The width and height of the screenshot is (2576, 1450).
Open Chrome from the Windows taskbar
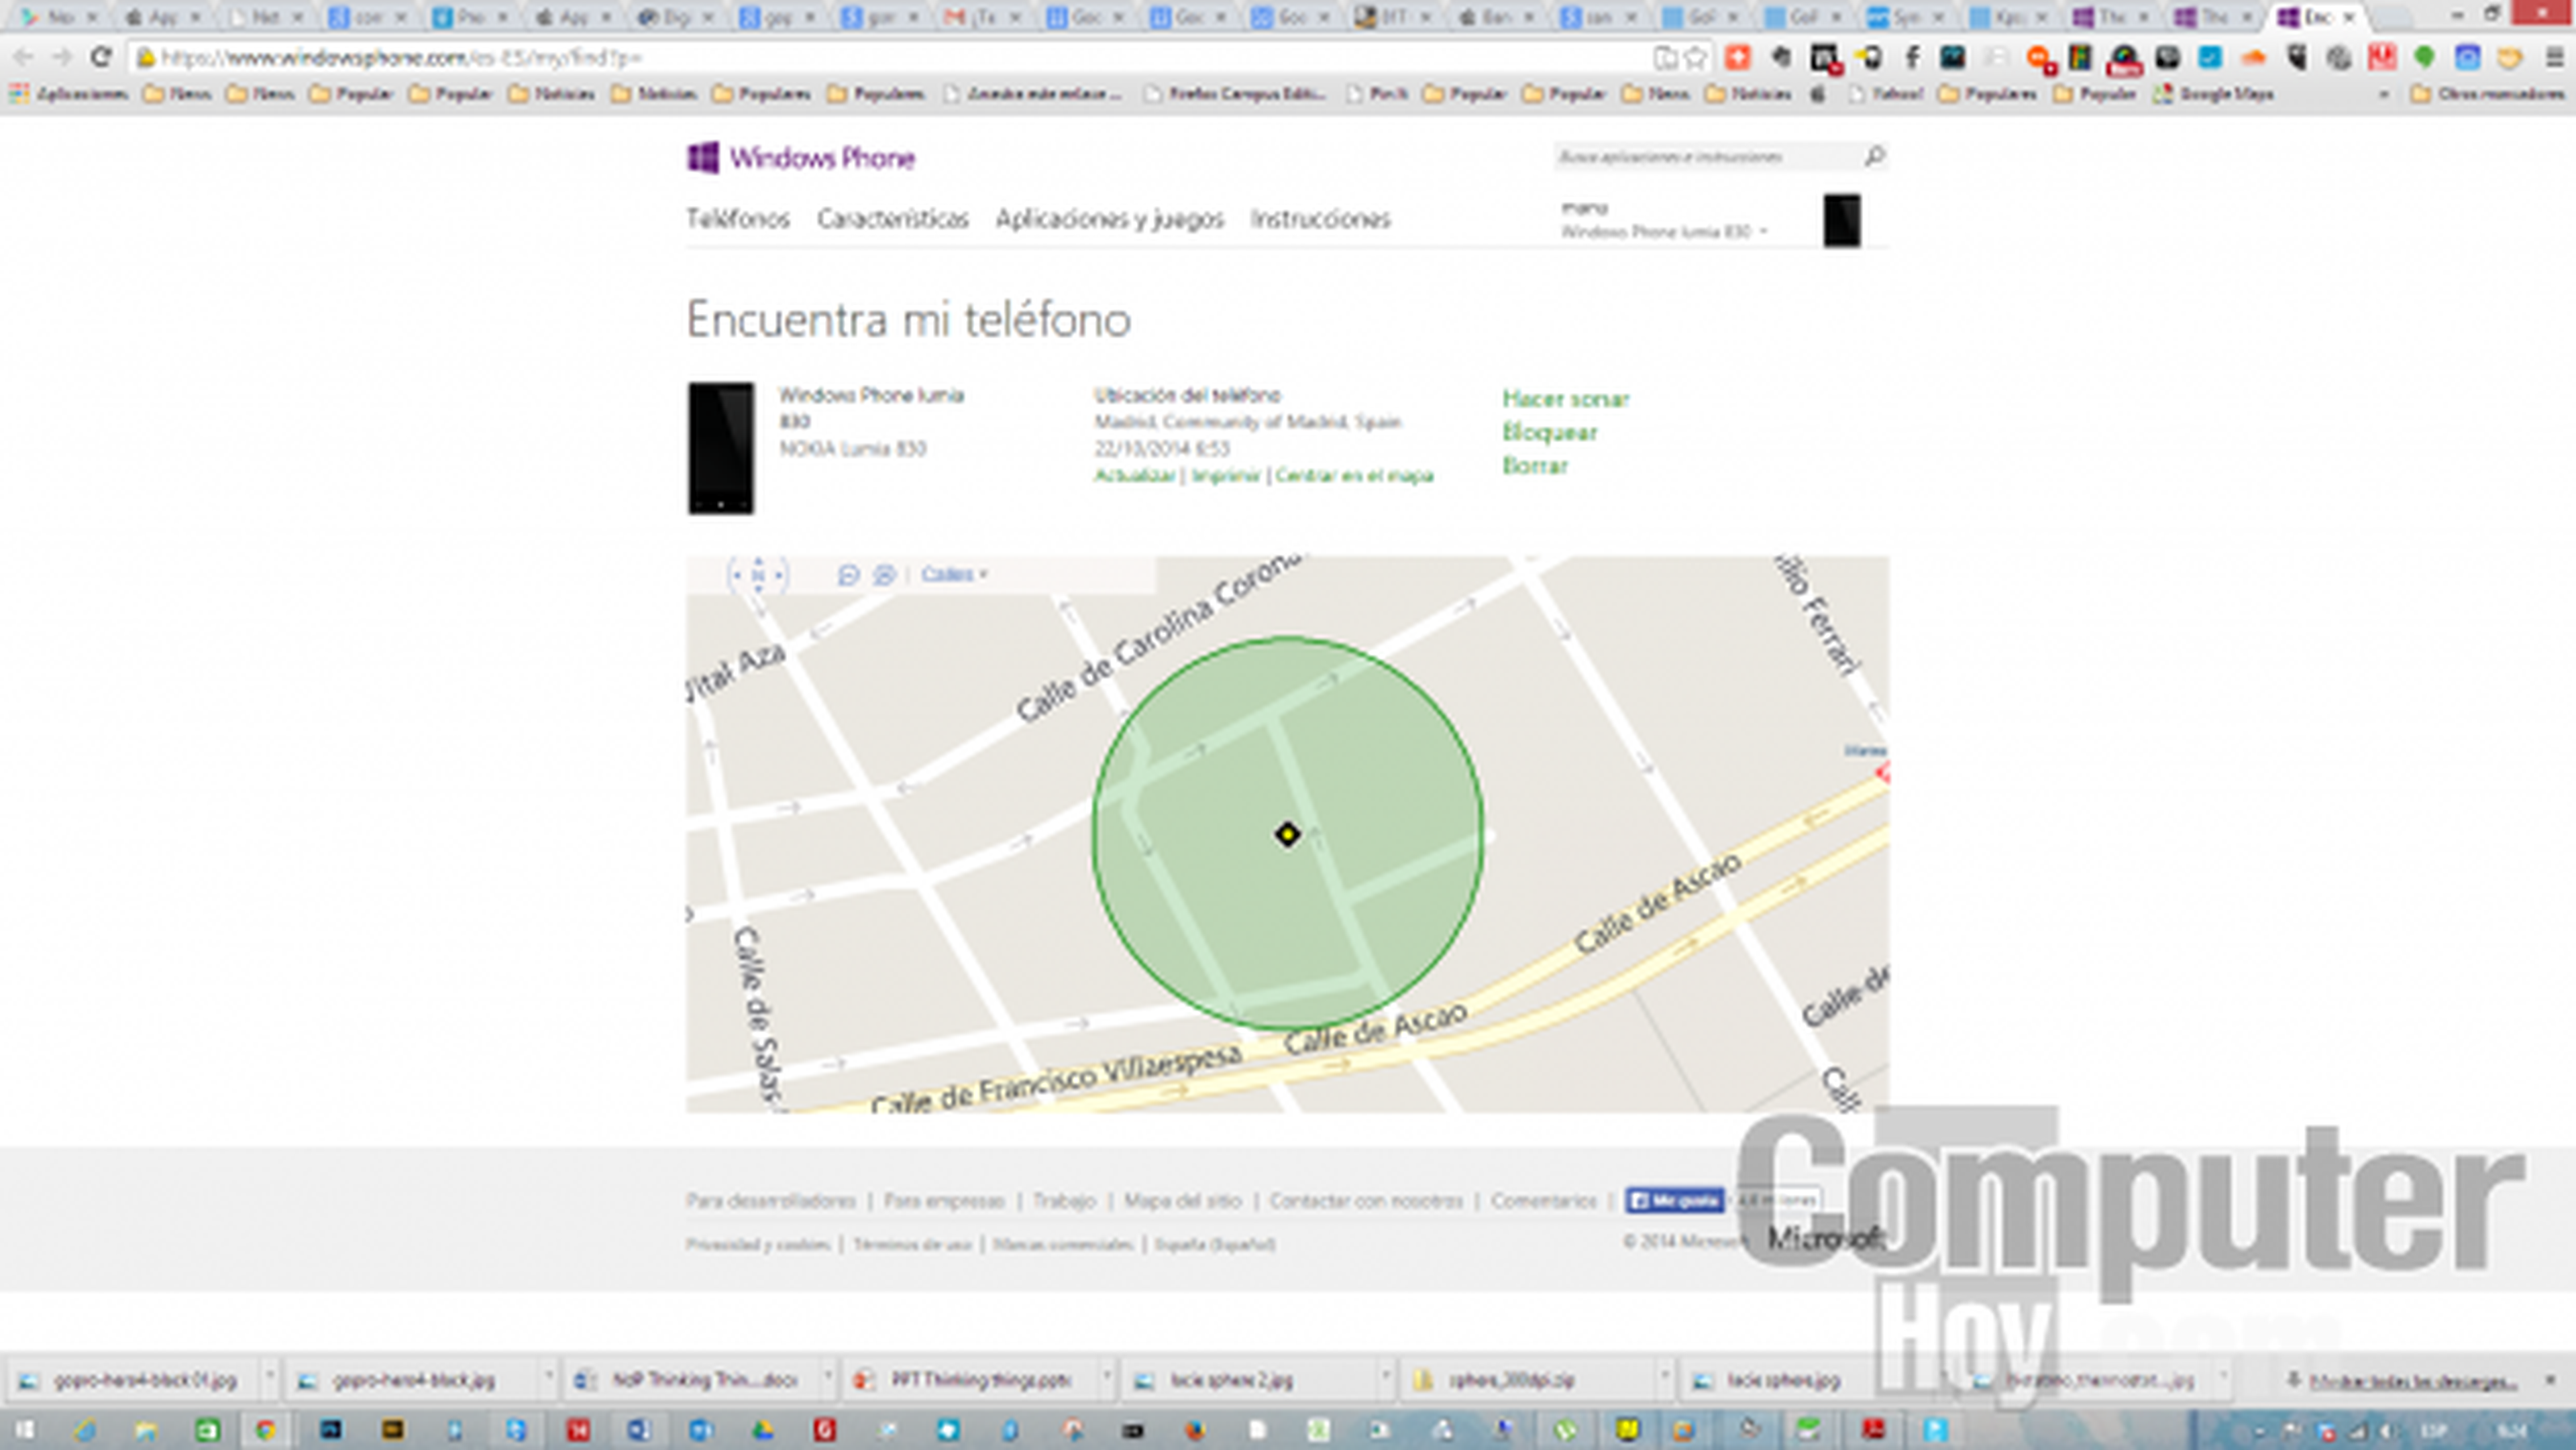click(265, 1430)
